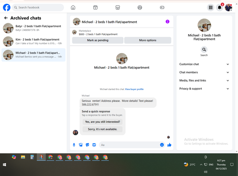Viewport: 238px width, 176px height.
Task: Open the weather 21°C widget
Action: 189,165
